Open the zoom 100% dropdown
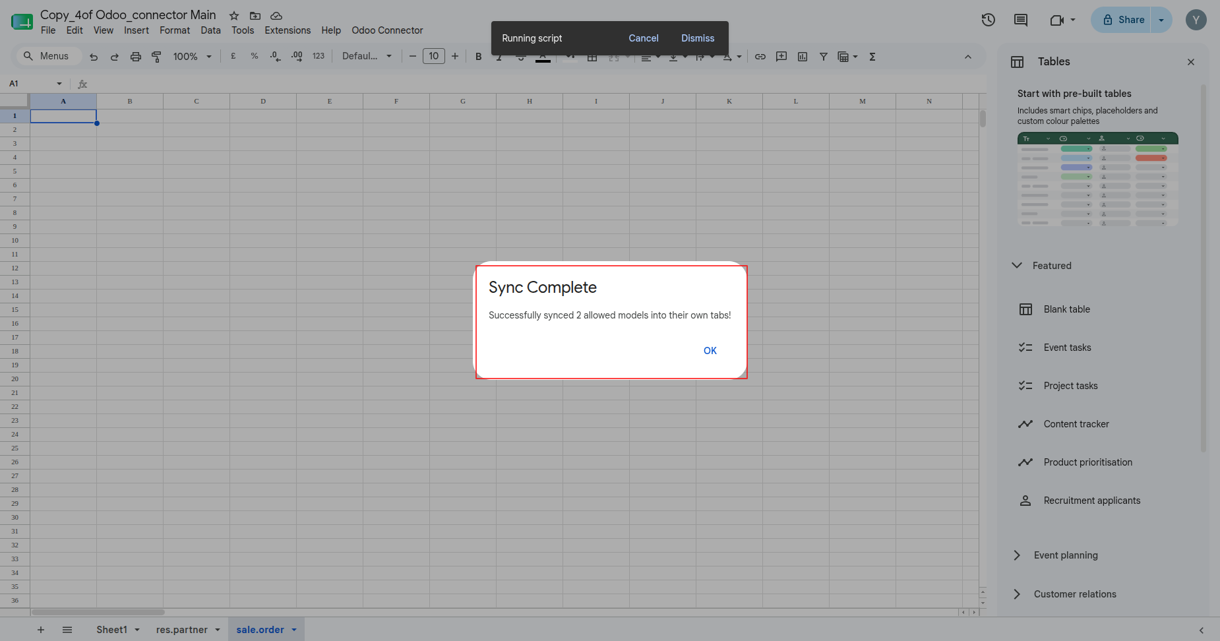Screen dimensions: 1220x641 pyautogui.click(x=192, y=57)
